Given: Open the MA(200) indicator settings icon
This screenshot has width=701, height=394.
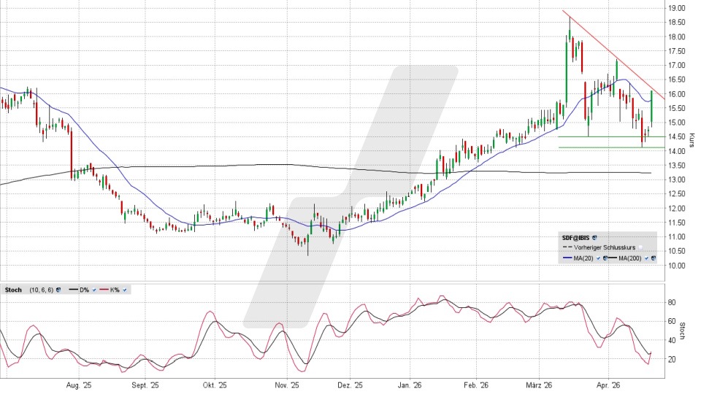Looking at the screenshot, I should [654, 258].
